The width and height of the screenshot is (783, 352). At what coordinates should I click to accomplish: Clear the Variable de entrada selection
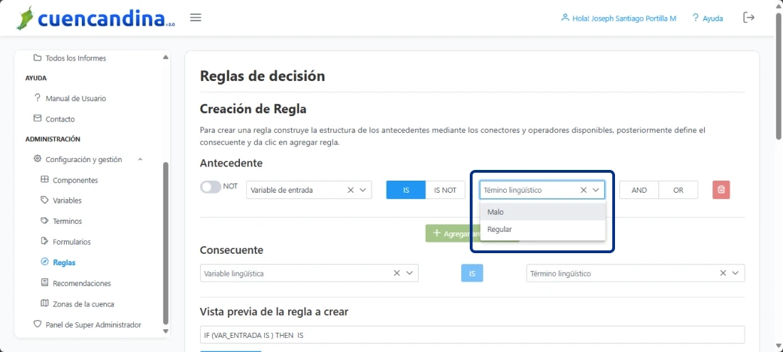pyautogui.click(x=350, y=190)
